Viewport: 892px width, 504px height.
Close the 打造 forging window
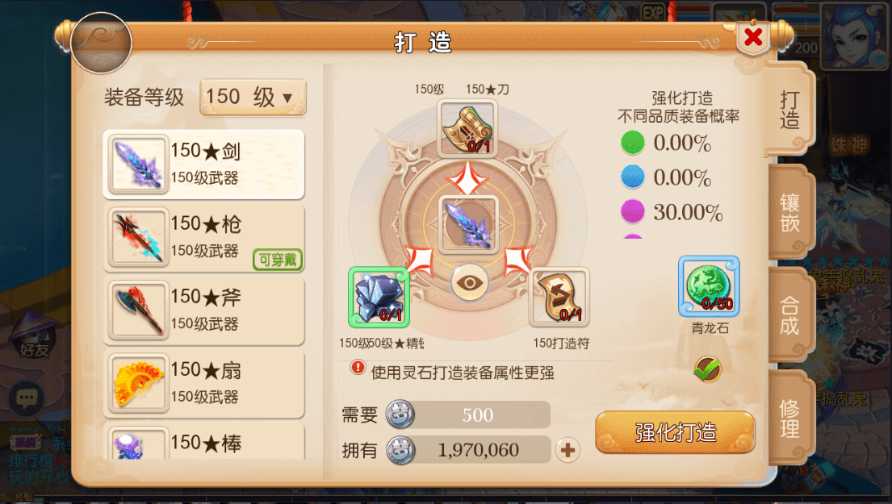(753, 38)
